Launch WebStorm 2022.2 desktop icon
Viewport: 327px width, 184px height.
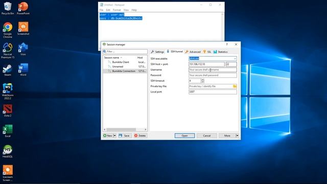pyautogui.click(x=8, y=91)
